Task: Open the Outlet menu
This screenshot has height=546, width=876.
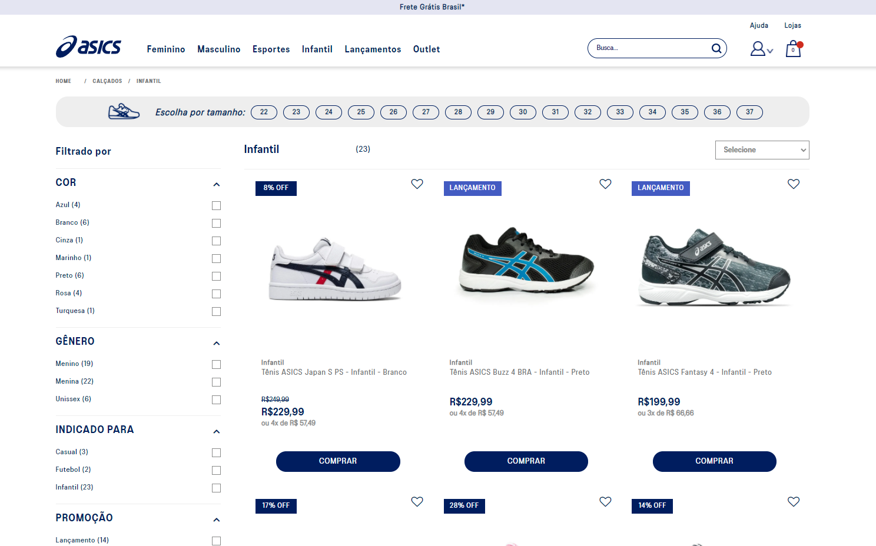Action: coord(427,49)
